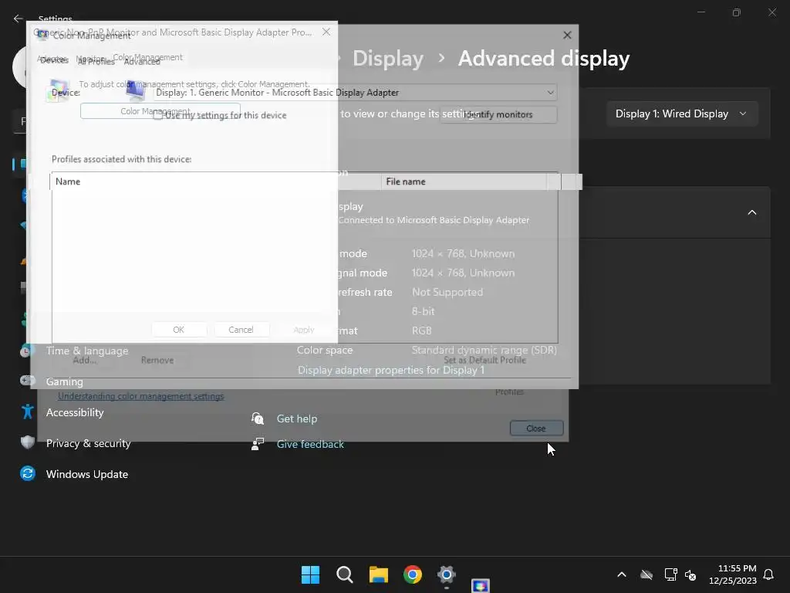Collapse the display information section chevron
Image resolution: width=790 pixels, height=593 pixels.
[751, 212]
